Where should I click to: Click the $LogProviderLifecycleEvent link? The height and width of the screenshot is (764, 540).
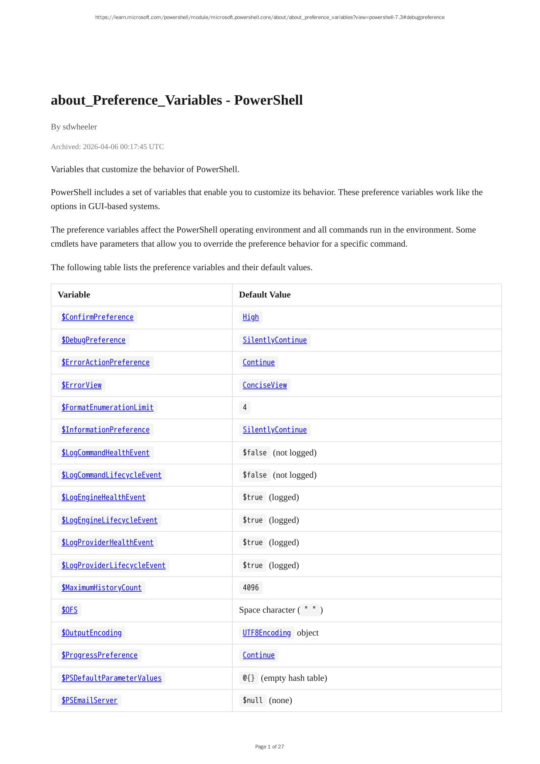pyautogui.click(x=113, y=565)
